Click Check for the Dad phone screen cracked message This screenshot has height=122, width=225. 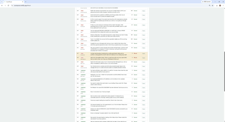[143, 96]
